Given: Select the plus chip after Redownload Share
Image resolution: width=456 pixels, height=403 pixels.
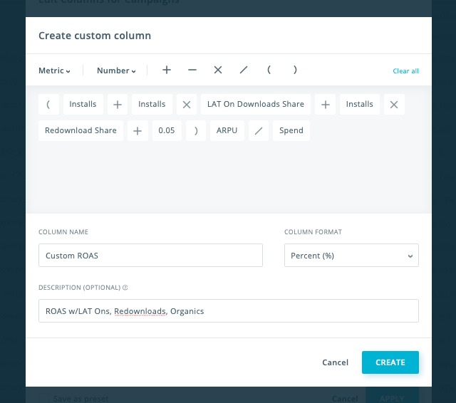Looking at the screenshot, I should coord(138,130).
